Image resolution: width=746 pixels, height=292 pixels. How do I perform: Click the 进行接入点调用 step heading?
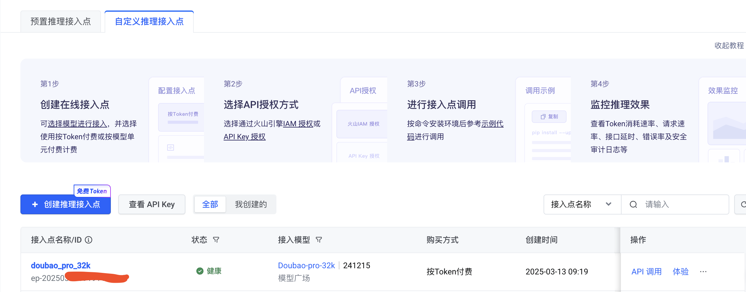click(441, 105)
